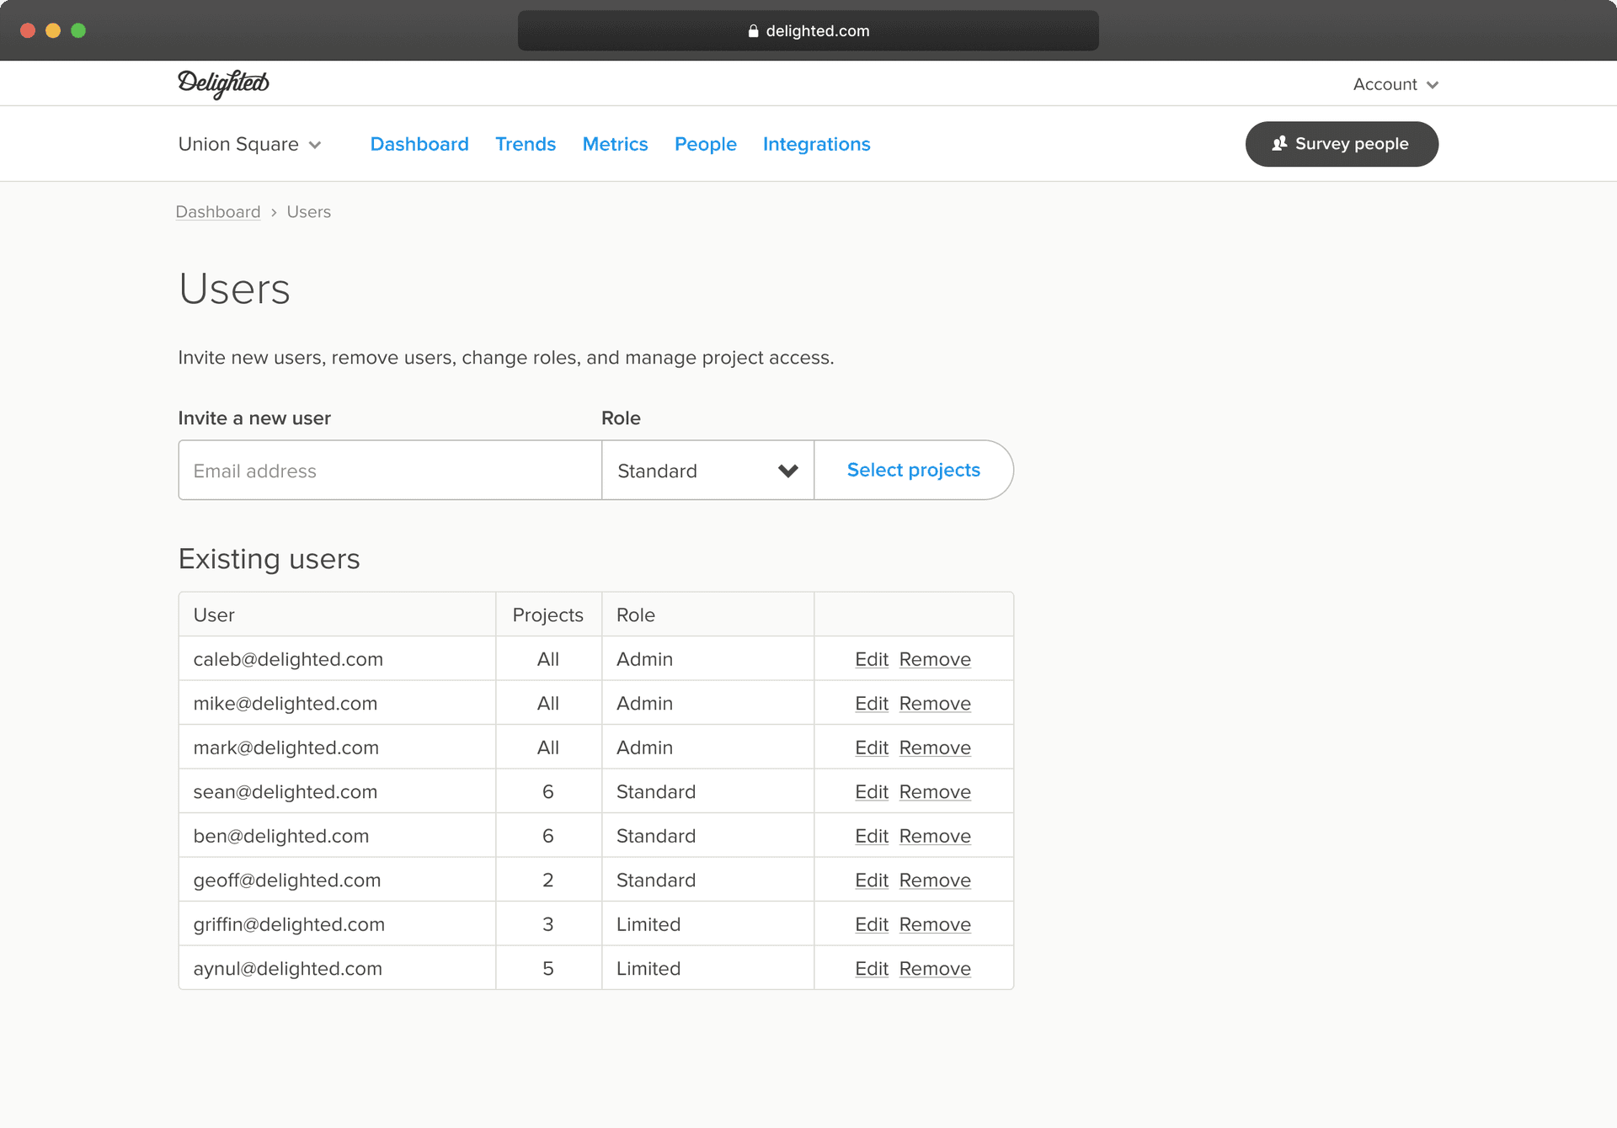Click the Delighted logo
This screenshot has width=1617, height=1128.
223,83
